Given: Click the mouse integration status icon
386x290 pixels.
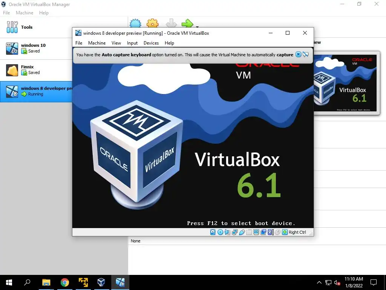Looking at the screenshot, I should pyautogui.click(x=278, y=232).
